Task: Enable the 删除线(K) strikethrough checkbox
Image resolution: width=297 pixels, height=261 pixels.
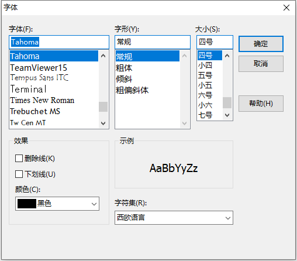Action: [x=19, y=159]
